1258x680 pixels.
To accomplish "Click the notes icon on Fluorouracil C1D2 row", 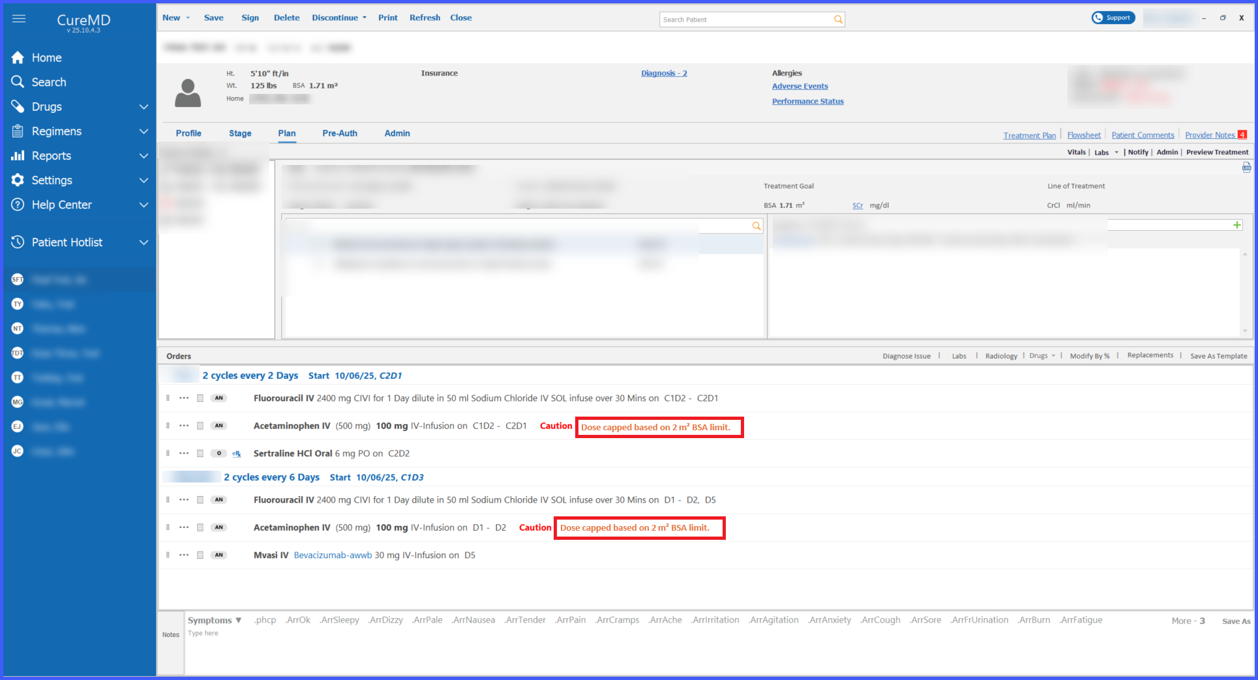I will [200, 398].
